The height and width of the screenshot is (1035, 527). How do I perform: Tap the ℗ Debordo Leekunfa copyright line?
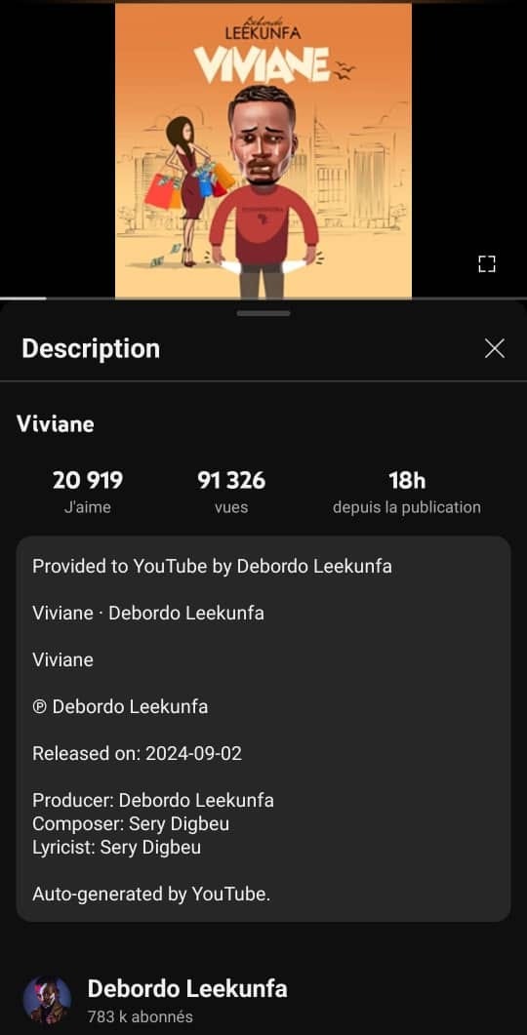tap(120, 707)
